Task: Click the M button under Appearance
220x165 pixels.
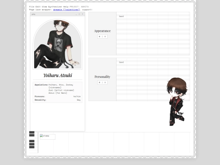Action: pyautogui.click(x=100, y=37)
